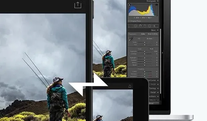Select the Red Eye Correction tool icon

140,26
